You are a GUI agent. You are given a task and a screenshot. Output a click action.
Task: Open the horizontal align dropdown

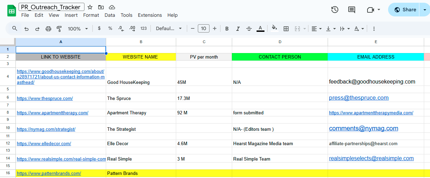316,29
